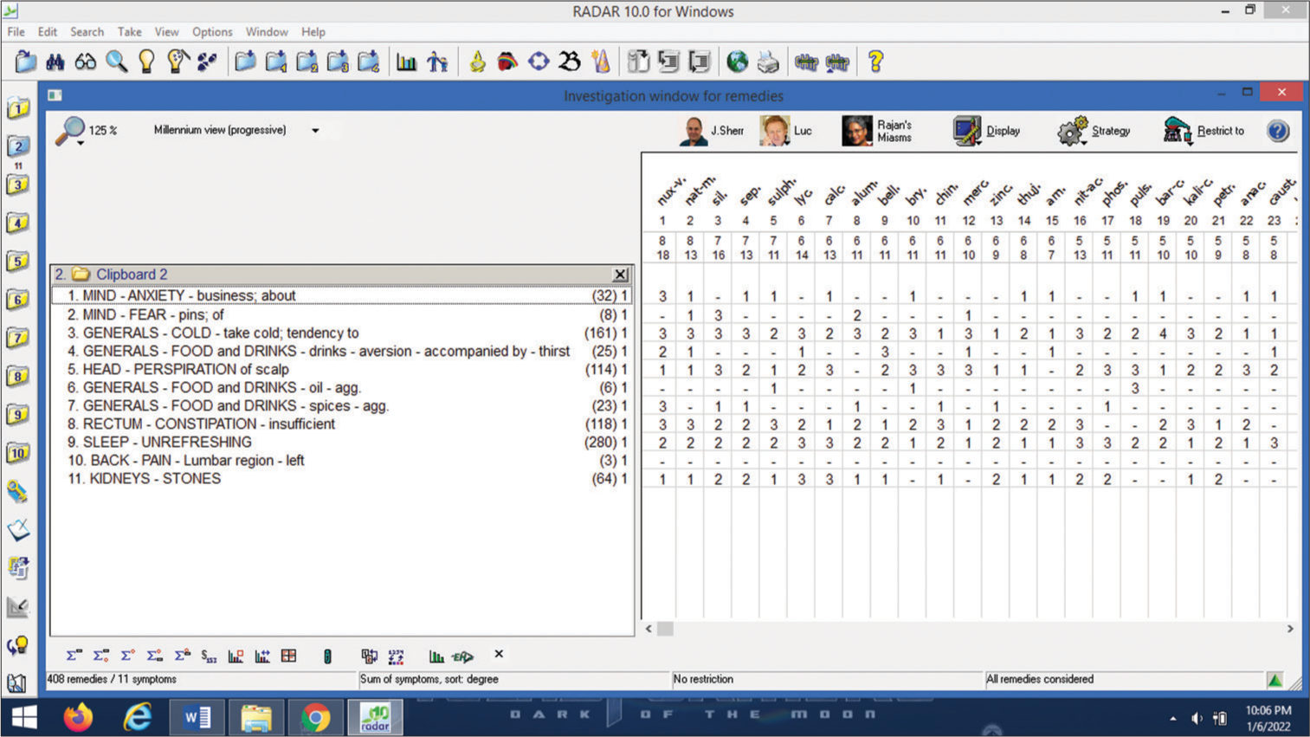Screen dimensions: 1310x737
Task: Click the S 153 icon in bottom toolbar
Action: pyautogui.click(x=209, y=656)
